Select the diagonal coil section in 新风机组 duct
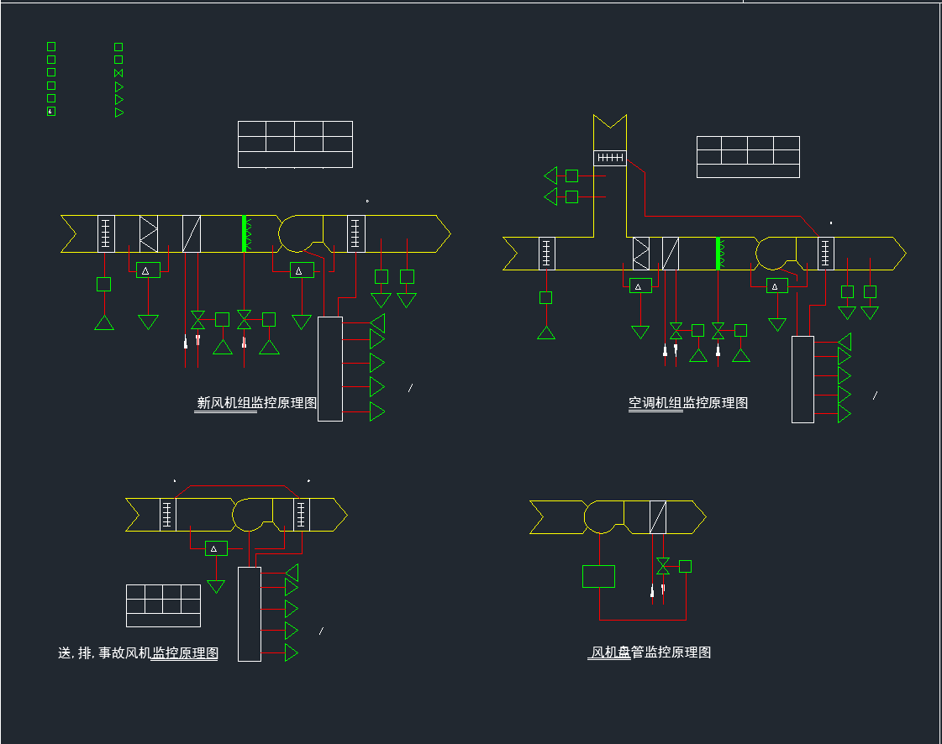This screenshot has width=942, height=744. [x=192, y=233]
